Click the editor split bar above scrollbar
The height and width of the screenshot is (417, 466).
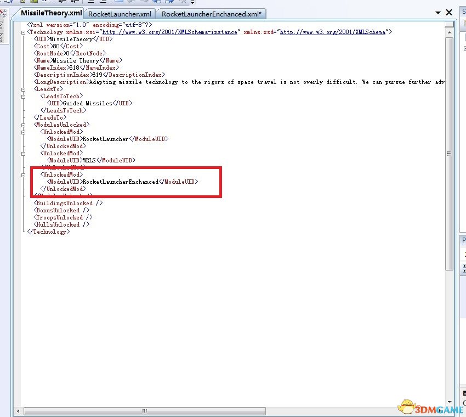450,24
